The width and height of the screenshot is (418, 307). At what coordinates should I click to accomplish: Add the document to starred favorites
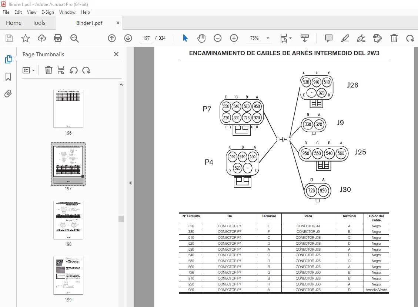[x=26, y=38]
